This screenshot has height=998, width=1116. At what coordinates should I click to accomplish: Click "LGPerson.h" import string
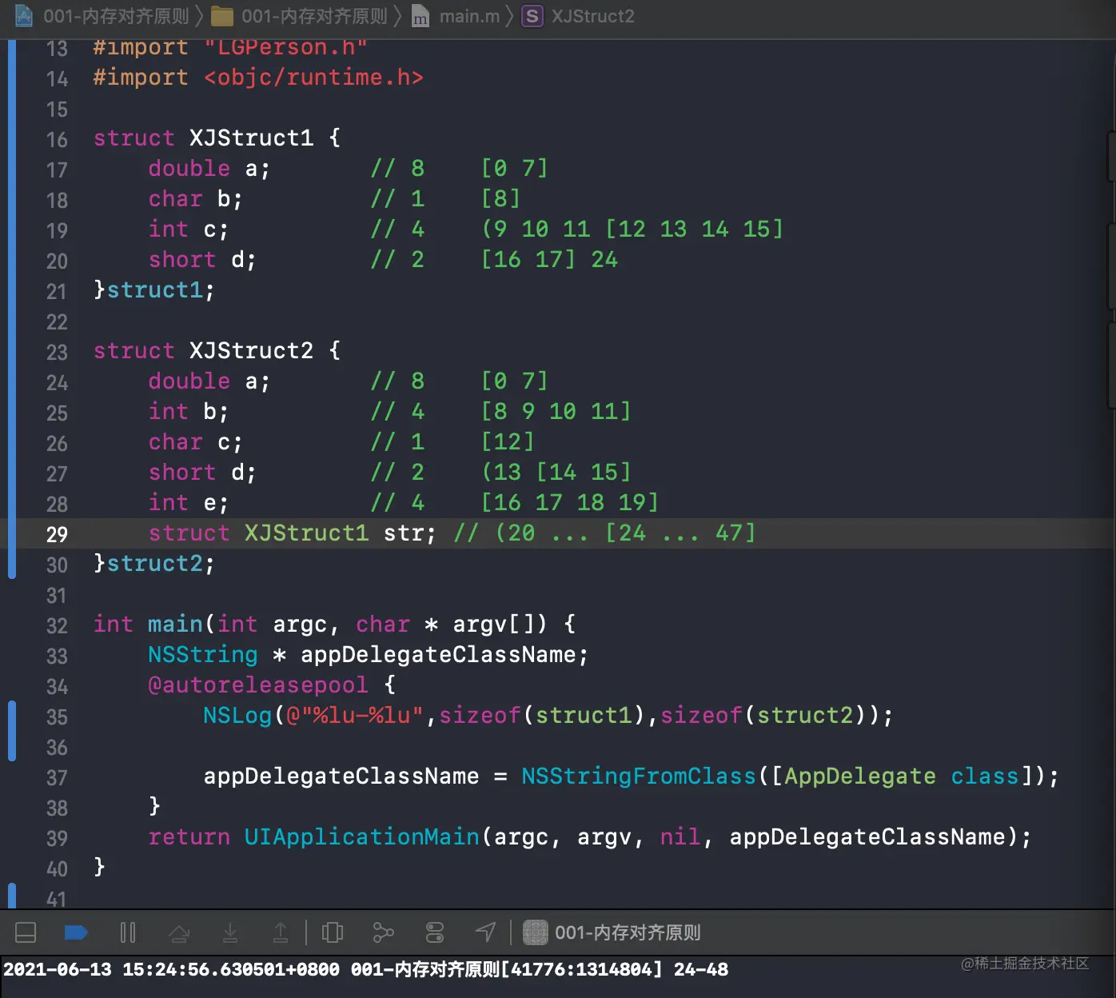coord(285,47)
